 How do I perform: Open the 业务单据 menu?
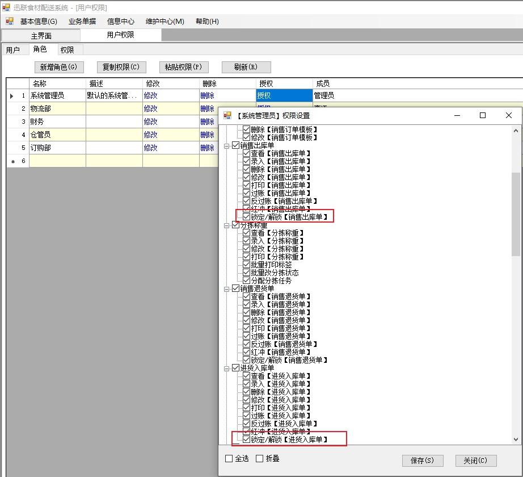tap(82, 22)
